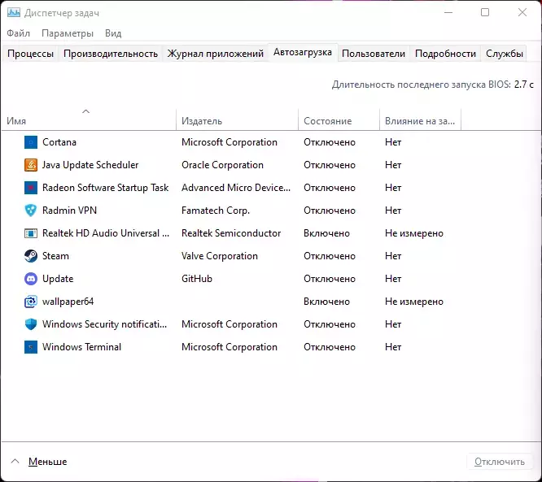The height and width of the screenshot is (482, 542).
Task: Click the Меньше link
Action: 48,462
